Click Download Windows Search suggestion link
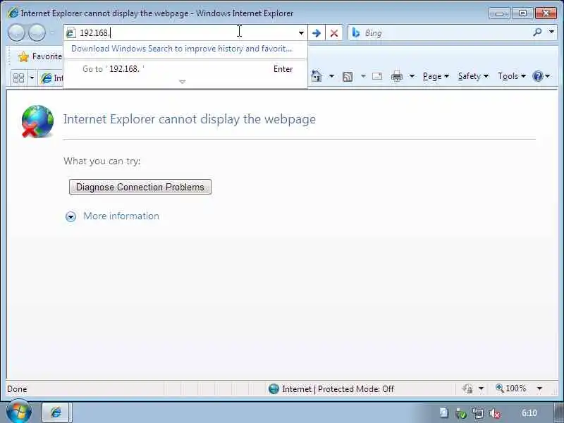 point(182,49)
